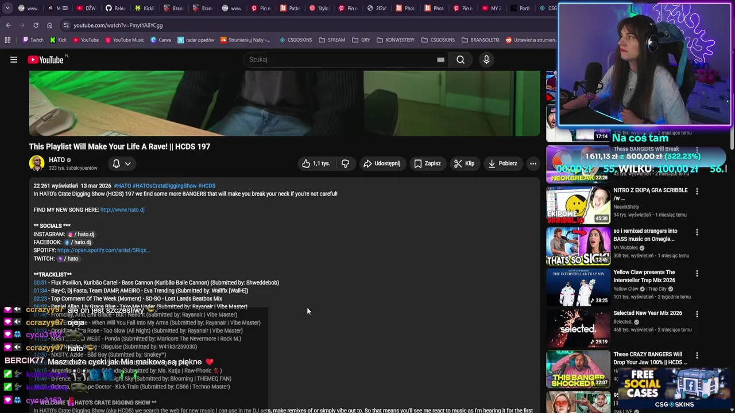Open HATO notification bell dropdown
The height and width of the screenshot is (413, 735).
click(x=122, y=163)
